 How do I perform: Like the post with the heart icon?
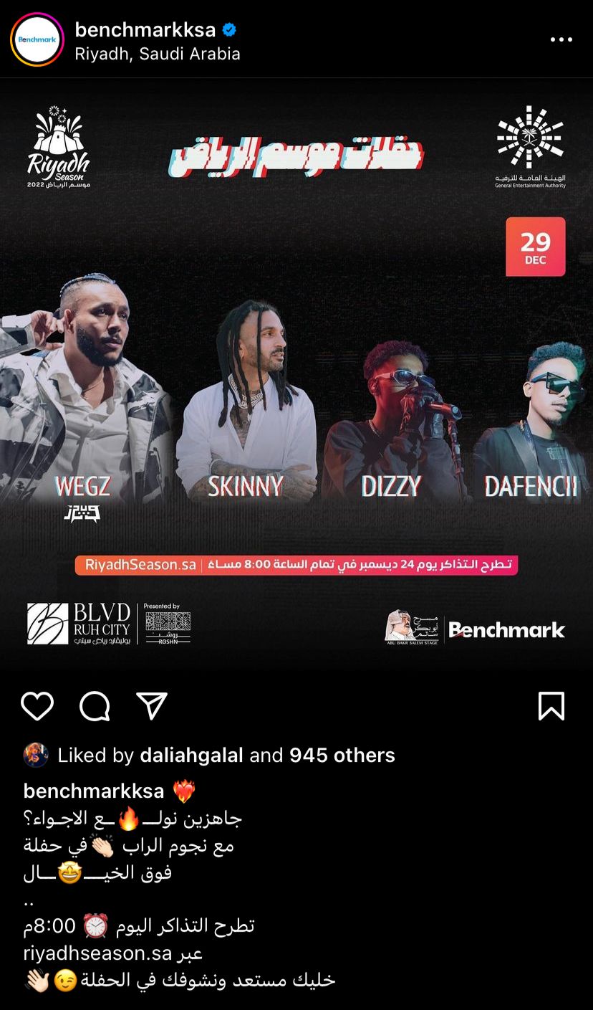pyautogui.click(x=37, y=706)
